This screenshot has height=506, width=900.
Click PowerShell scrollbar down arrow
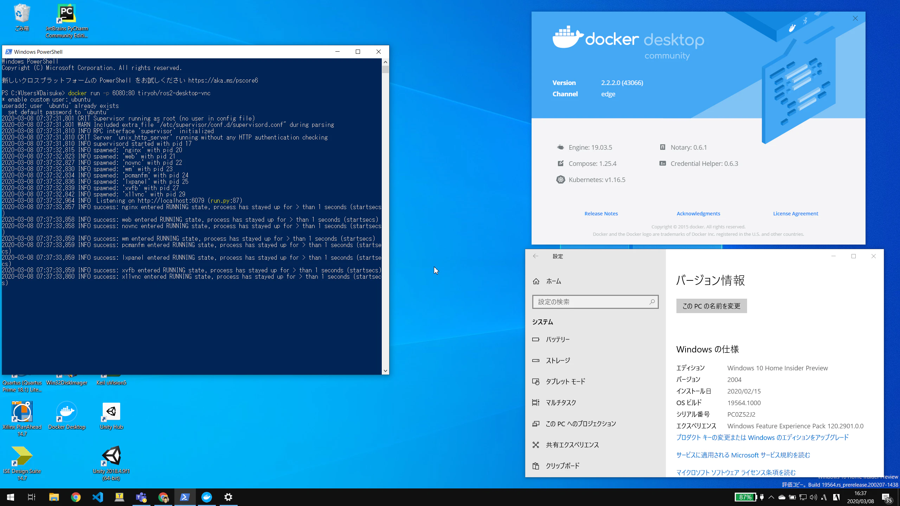pos(385,371)
